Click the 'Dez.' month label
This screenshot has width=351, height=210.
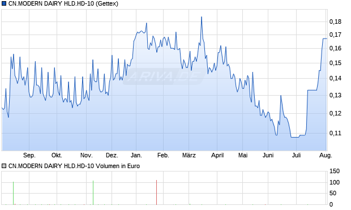[112, 155]
